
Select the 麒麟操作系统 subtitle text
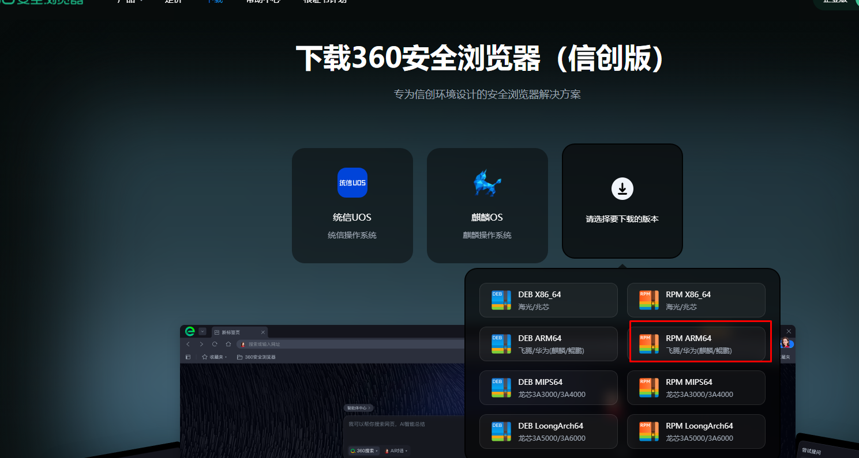487,235
